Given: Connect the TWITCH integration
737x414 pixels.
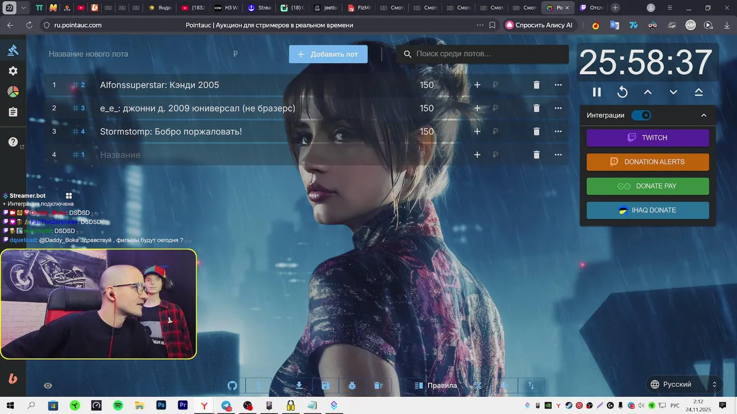Looking at the screenshot, I should [648, 138].
